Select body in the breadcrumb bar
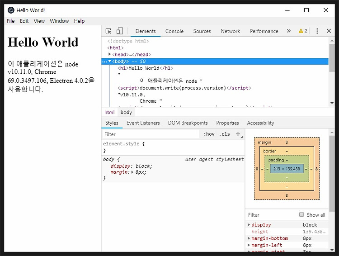The image size is (339, 256). (126, 112)
